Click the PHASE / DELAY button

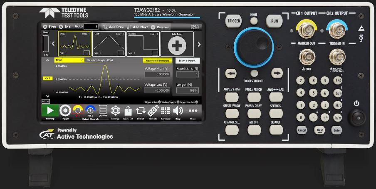coord(254,113)
